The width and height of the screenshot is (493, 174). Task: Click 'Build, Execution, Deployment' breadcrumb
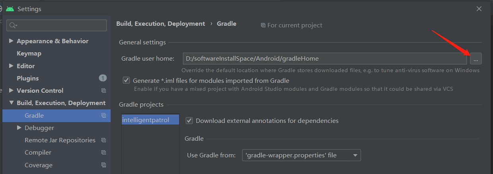(x=161, y=24)
